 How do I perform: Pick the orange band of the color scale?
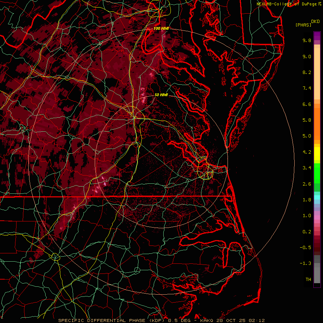point(317,123)
